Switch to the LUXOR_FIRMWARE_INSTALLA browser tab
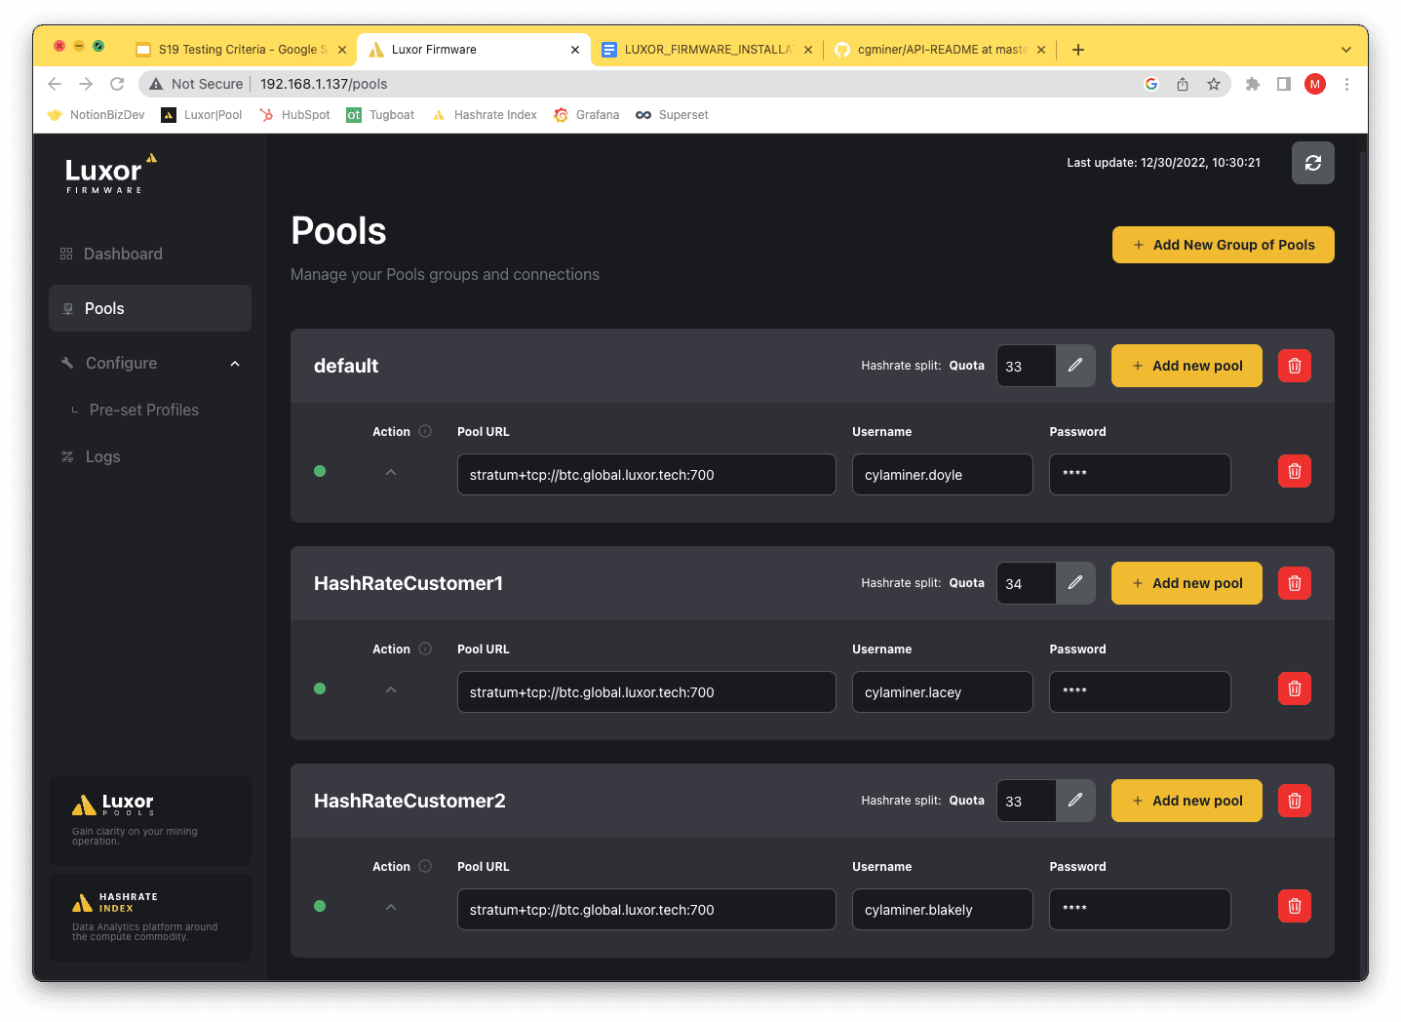Image resolution: width=1401 pixels, height=1022 pixels. pos(704,49)
